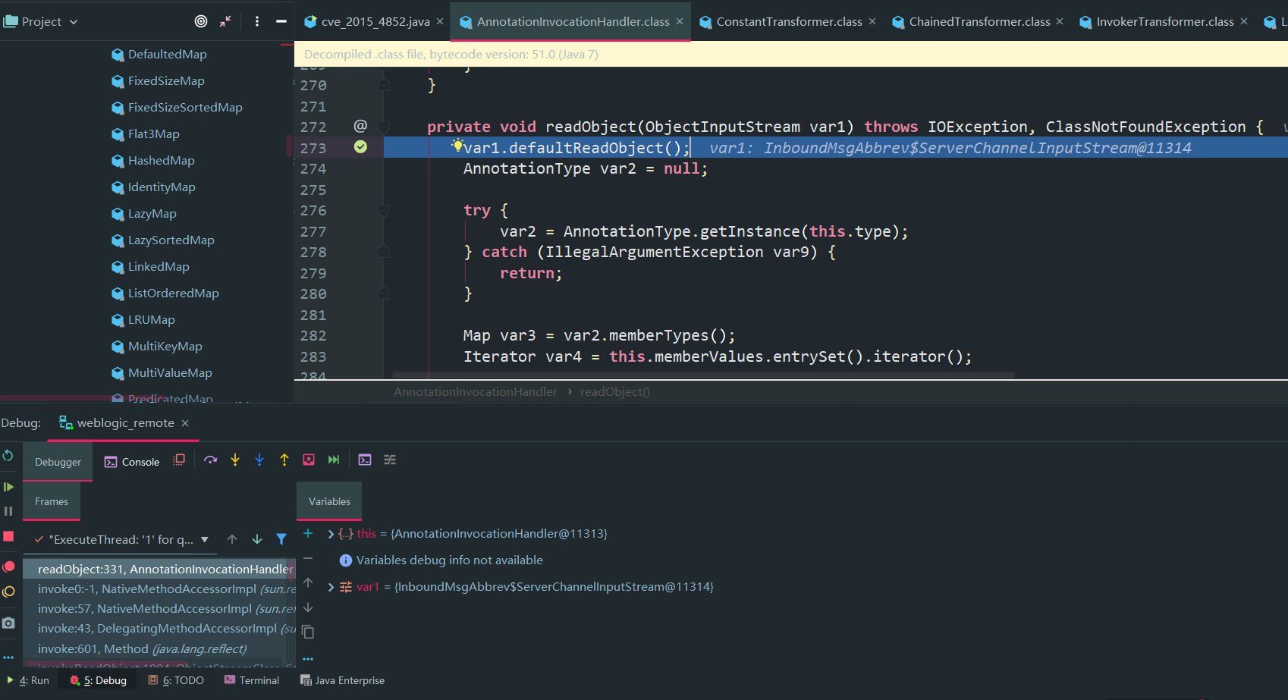
Task: Add new watch with plus icon
Action: click(308, 533)
